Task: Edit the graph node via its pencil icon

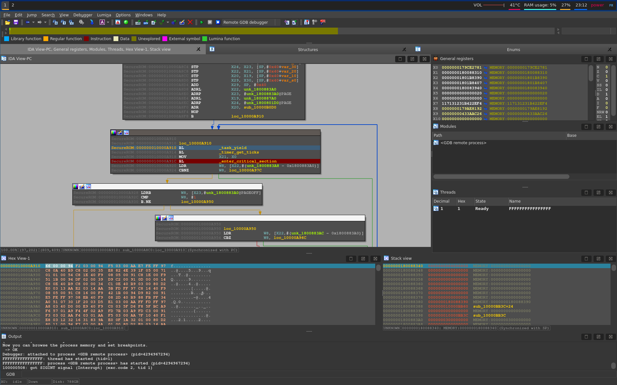Action: (x=120, y=133)
